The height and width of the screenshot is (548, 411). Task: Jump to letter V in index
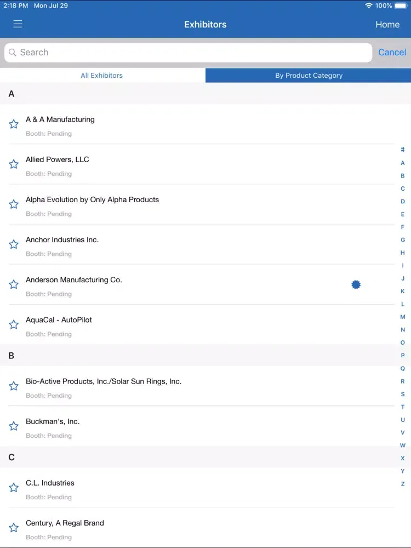coord(403,433)
